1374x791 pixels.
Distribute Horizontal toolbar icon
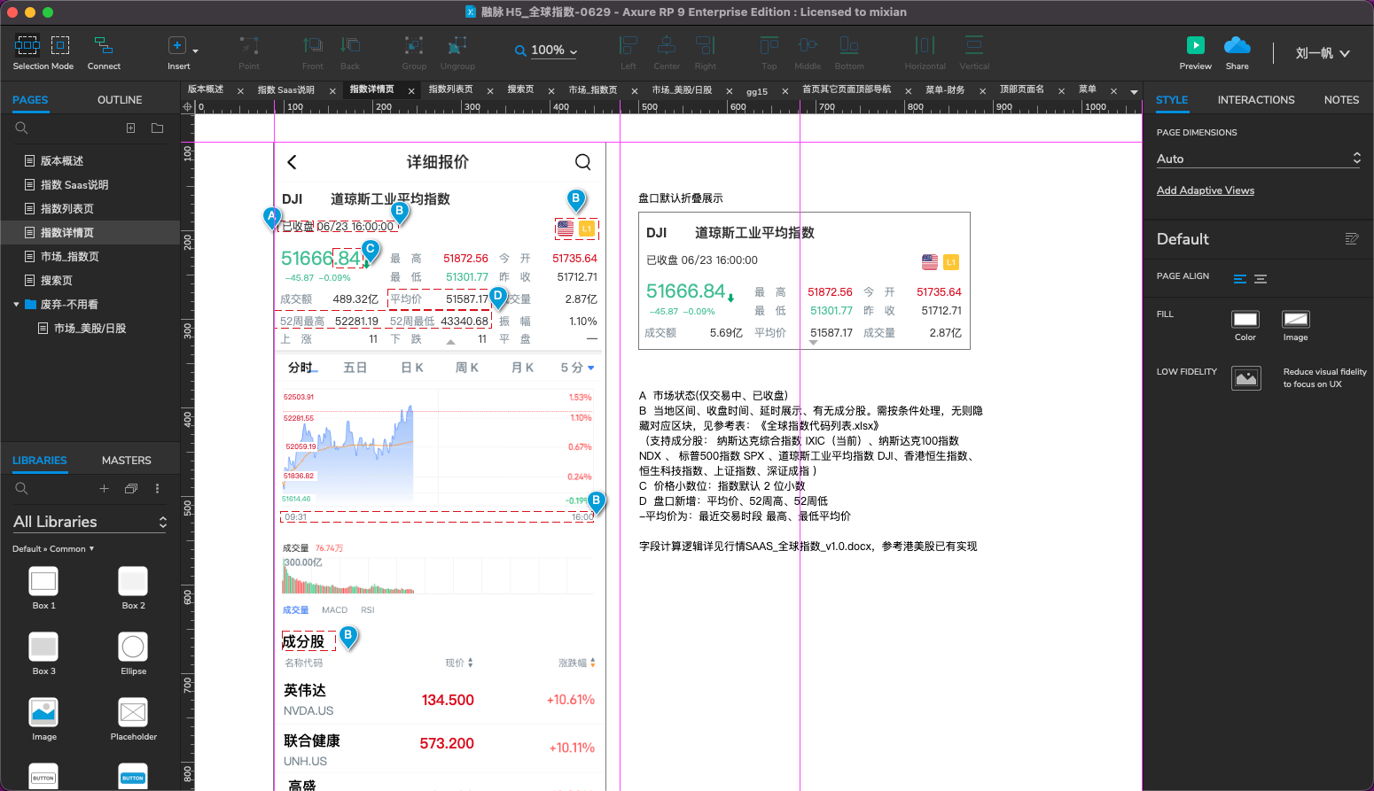pos(925,45)
